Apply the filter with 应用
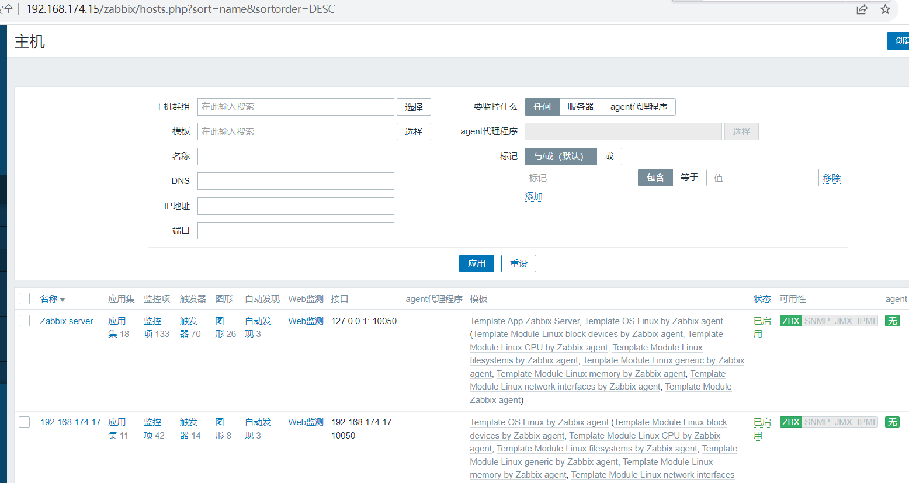909x483 pixels. coord(477,263)
